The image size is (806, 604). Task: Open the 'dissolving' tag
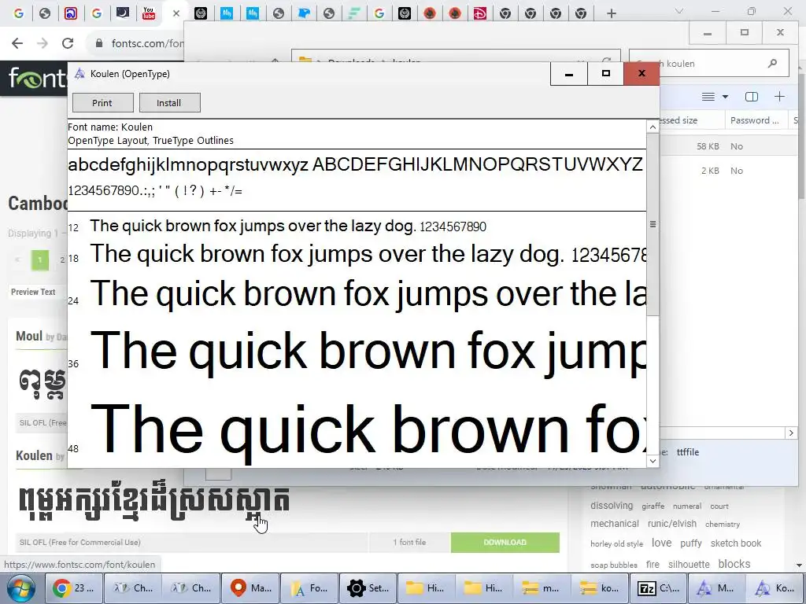point(612,506)
